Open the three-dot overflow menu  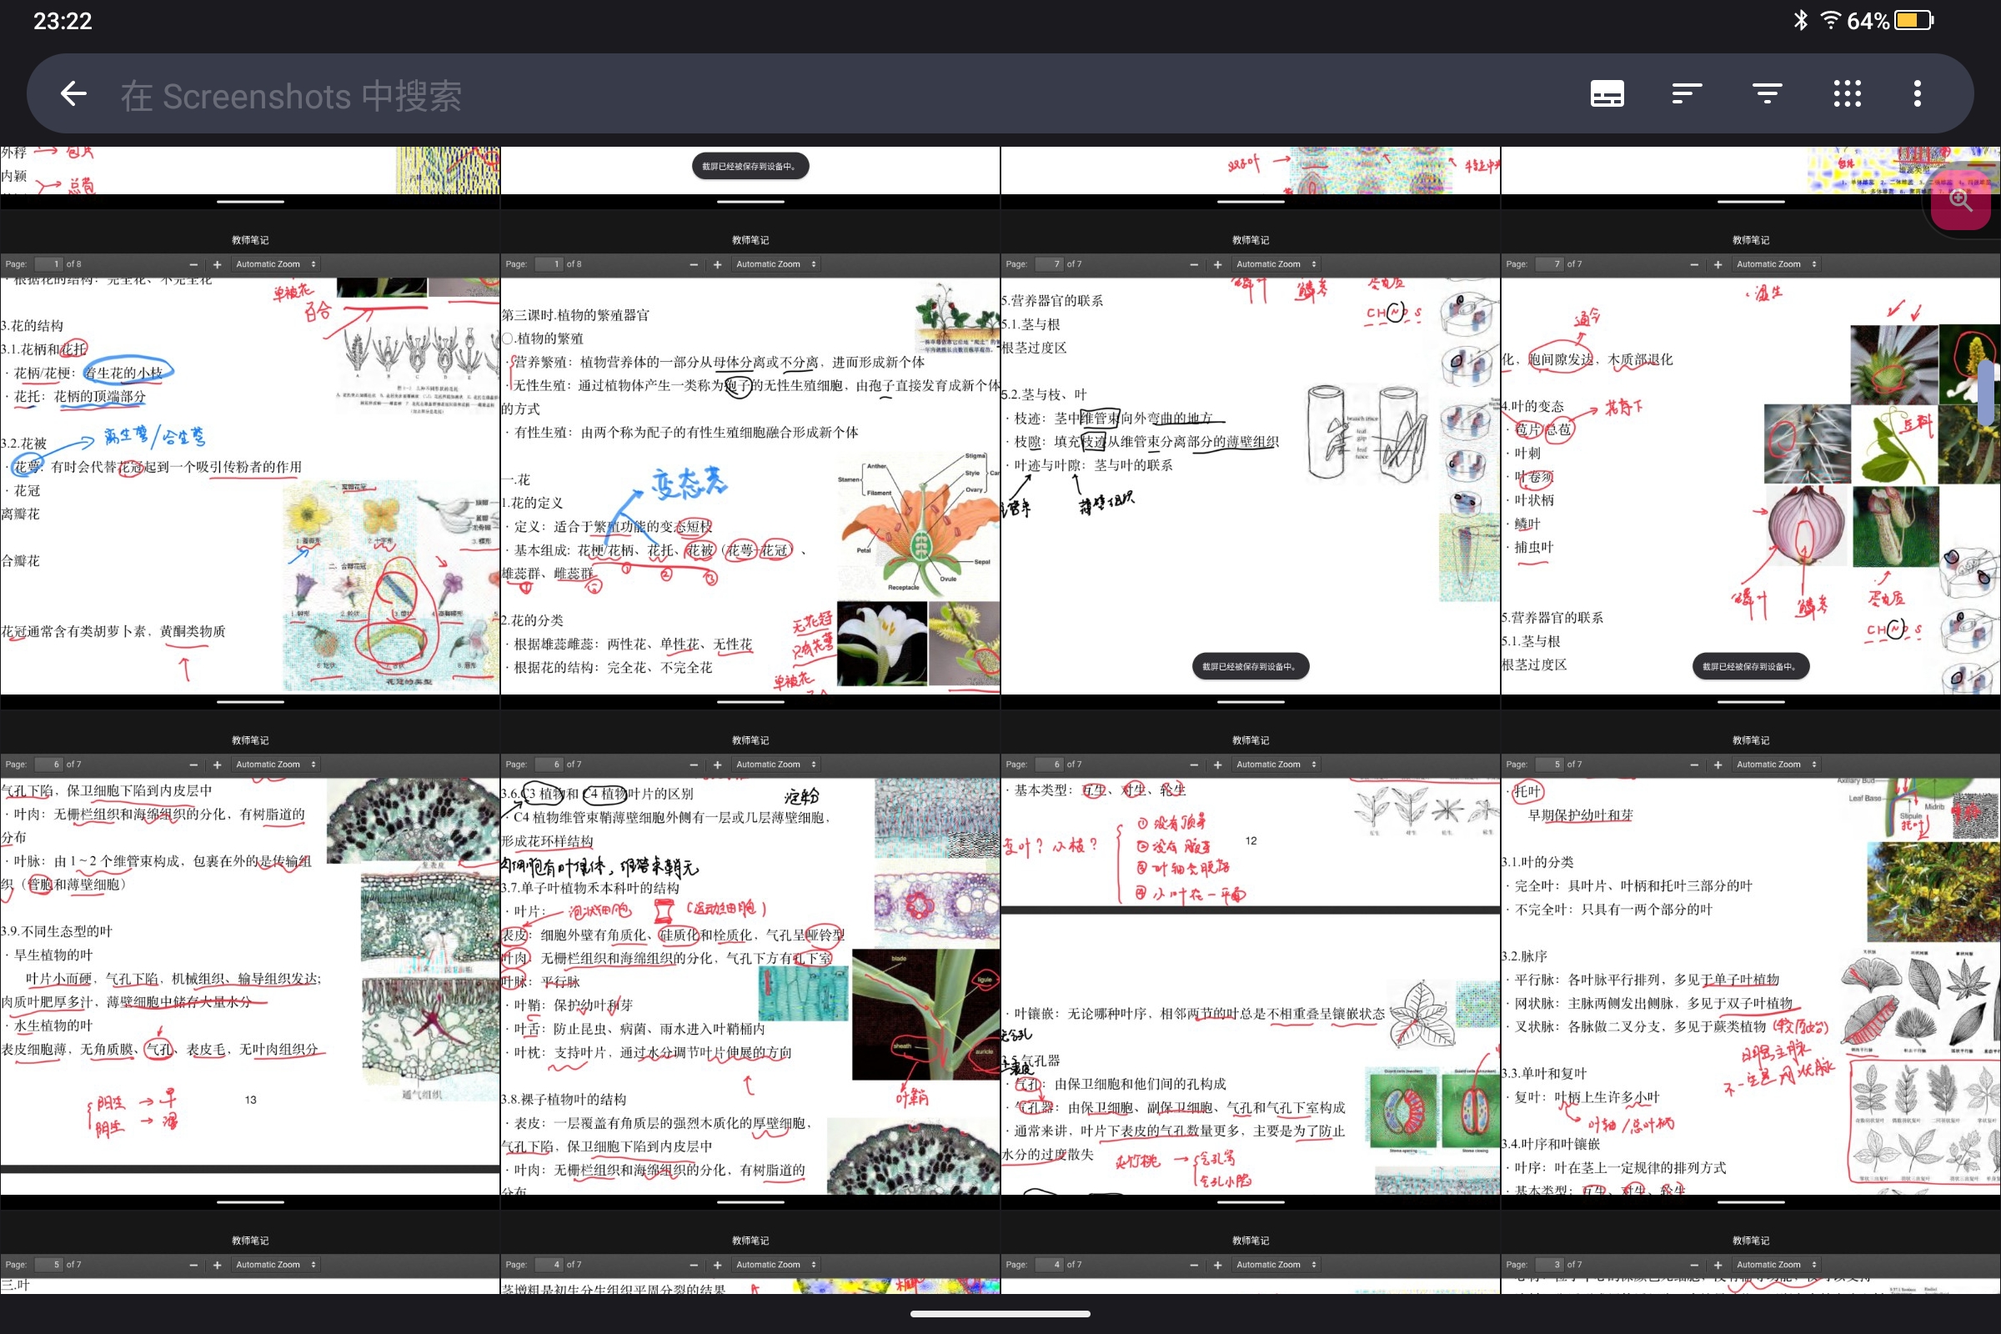point(1917,93)
